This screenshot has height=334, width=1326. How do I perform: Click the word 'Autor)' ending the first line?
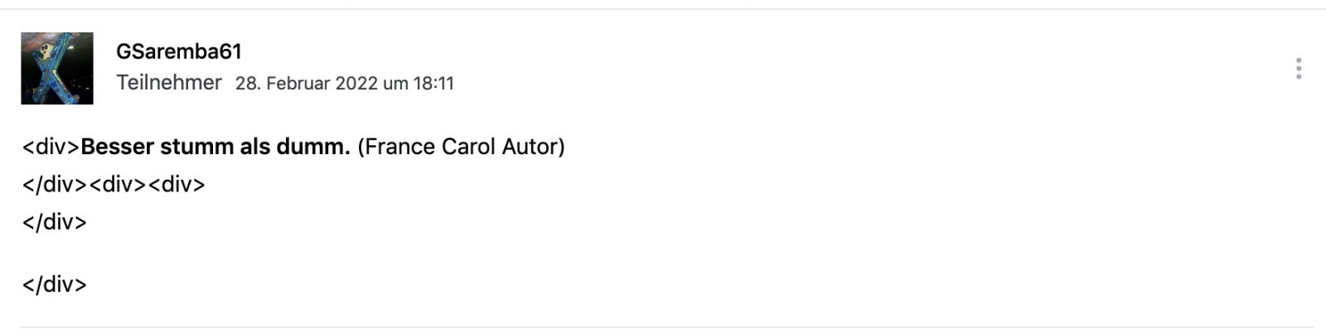(x=533, y=147)
